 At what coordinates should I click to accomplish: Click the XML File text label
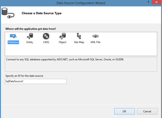pos(95,42)
